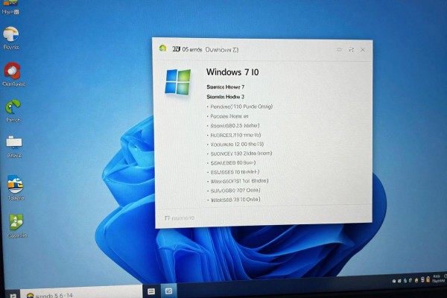
Task: Open the red circular desktop icon
Action: 12,72
